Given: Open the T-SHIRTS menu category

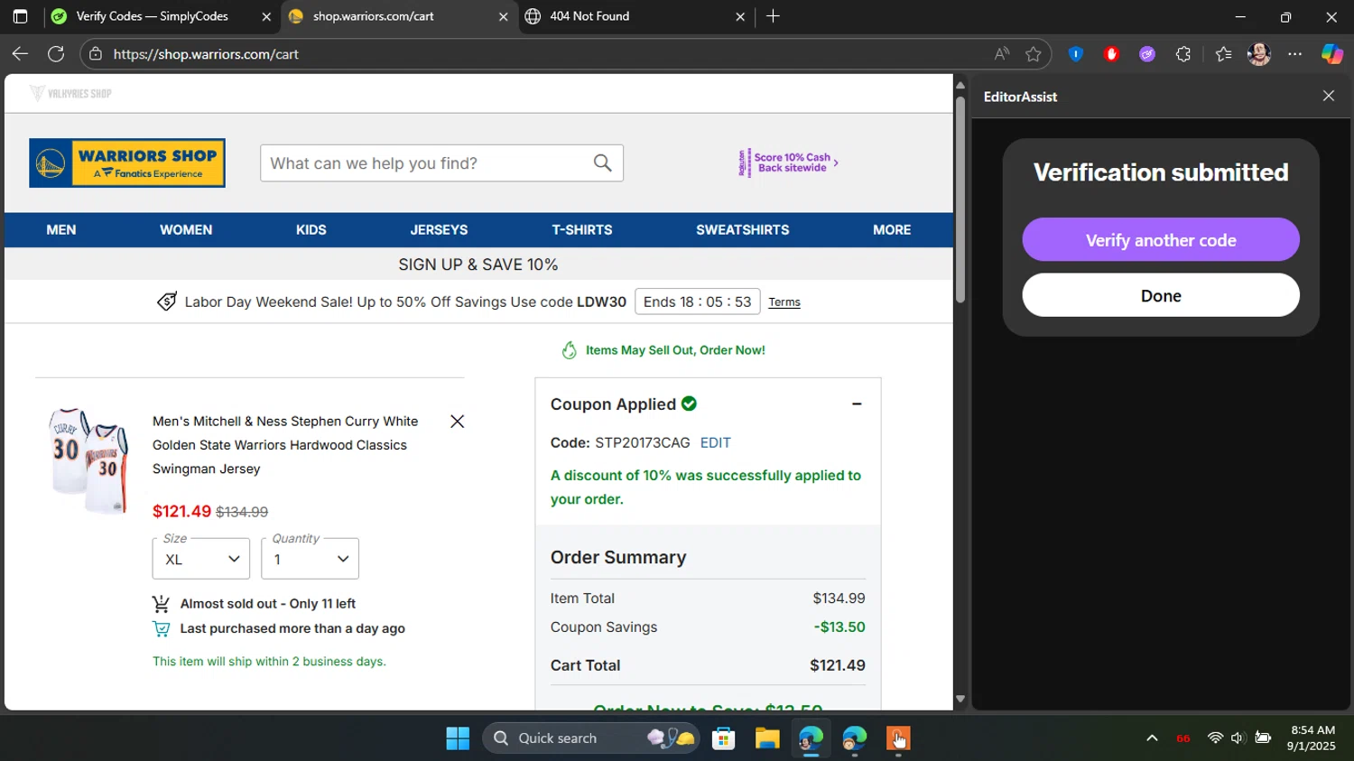Looking at the screenshot, I should click(x=582, y=230).
